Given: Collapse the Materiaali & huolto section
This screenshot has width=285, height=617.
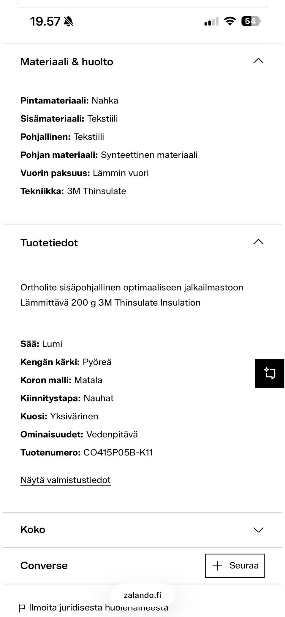Looking at the screenshot, I should pyautogui.click(x=258, y=61).
